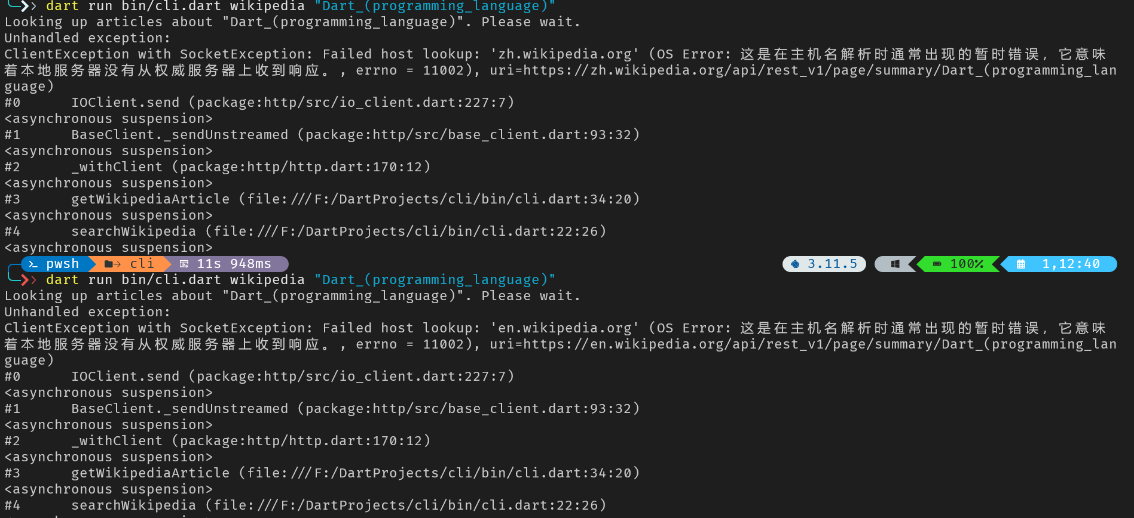The height and width of the screenshot is (518, 1134).
Task: Click the calendar icon beside 1,12:40
Action: [x=1021, y=264]
